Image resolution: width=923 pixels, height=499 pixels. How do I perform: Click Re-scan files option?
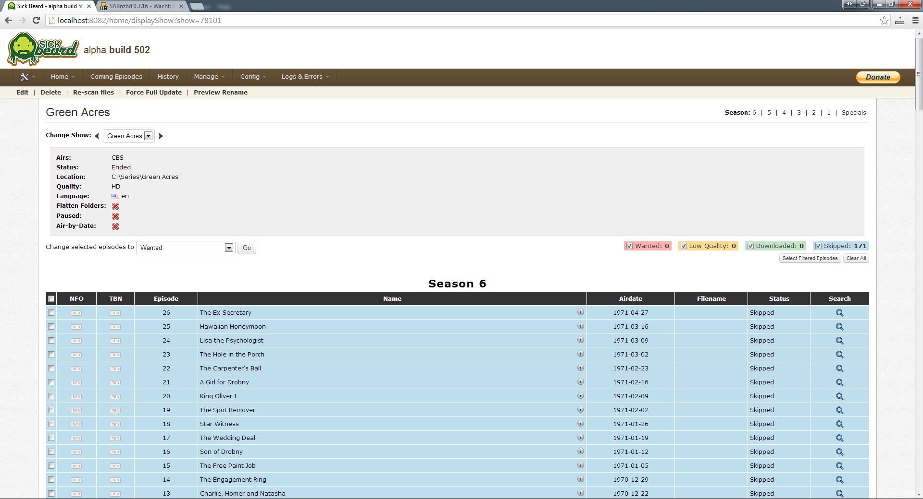(93, 93)
